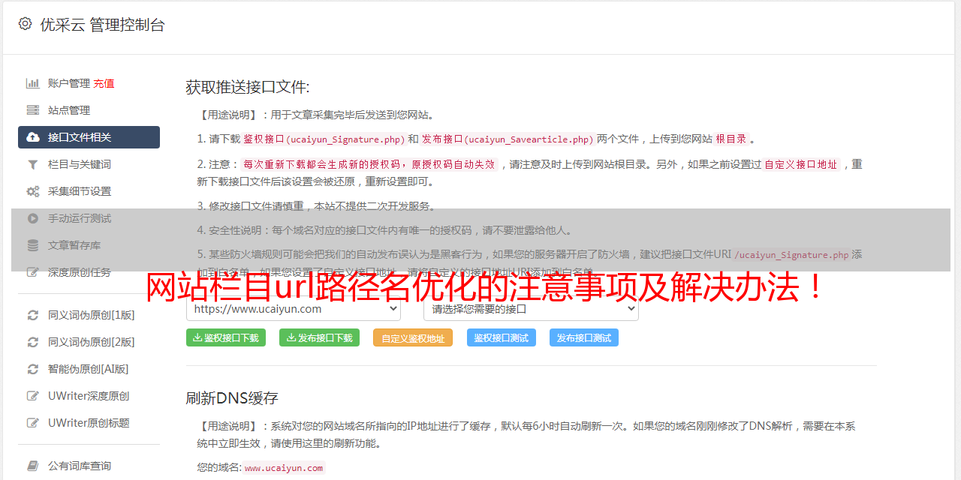
Task: Click the refresh icon for 同义词伪原创[1版]
Action: point(33,315)
